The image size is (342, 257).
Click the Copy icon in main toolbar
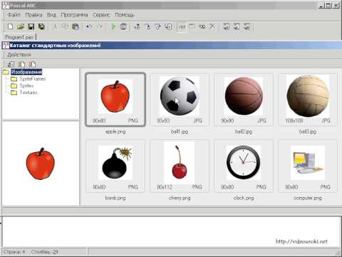point(65,26)
